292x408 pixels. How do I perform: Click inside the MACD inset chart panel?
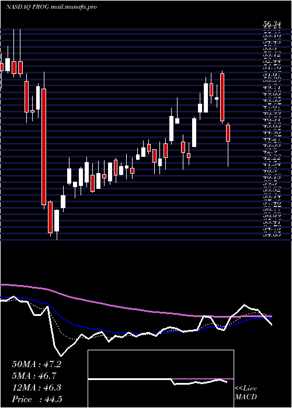click(161, 379)
